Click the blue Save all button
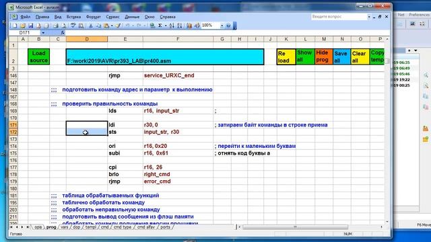This screenshot has width=431, height=242. pyautogui.click(x=342, y=56)
